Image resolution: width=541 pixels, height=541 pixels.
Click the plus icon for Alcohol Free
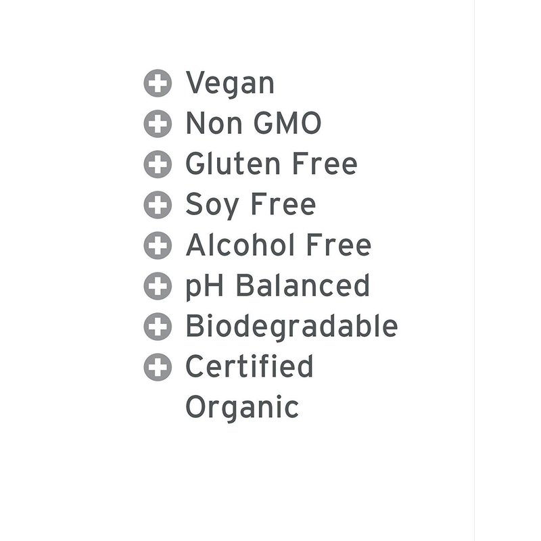(x=158, y=245)
